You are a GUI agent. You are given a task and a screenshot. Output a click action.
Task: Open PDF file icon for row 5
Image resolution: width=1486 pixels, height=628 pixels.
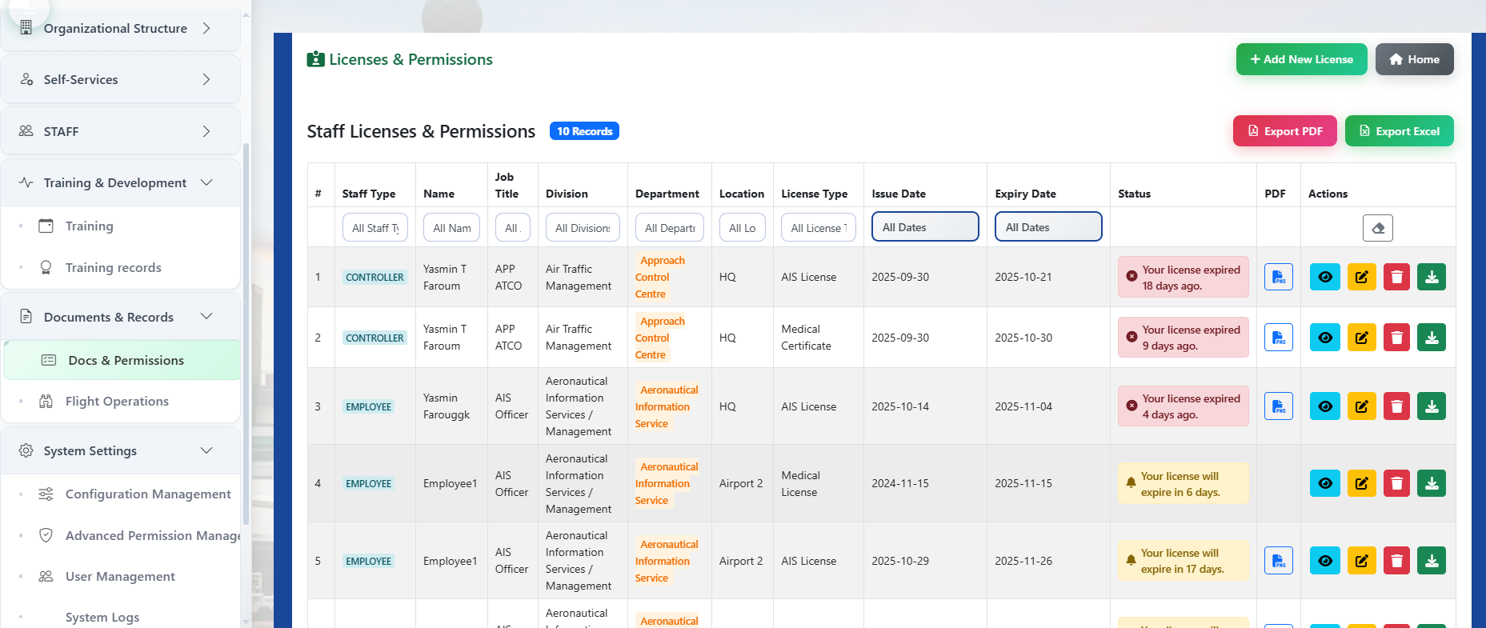pos(1278,561)
